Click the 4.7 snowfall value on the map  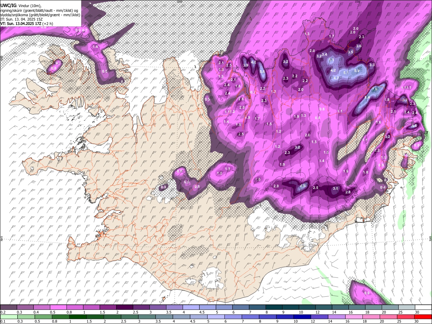tap(336, 78)
